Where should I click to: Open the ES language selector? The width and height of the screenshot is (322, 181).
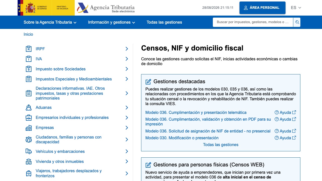click(296, 8)
